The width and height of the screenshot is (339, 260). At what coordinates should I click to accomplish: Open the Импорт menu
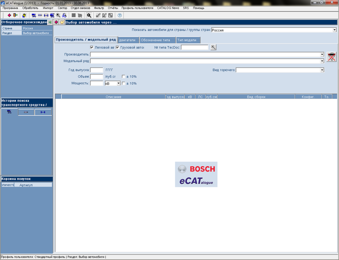(x=48, y=8)
